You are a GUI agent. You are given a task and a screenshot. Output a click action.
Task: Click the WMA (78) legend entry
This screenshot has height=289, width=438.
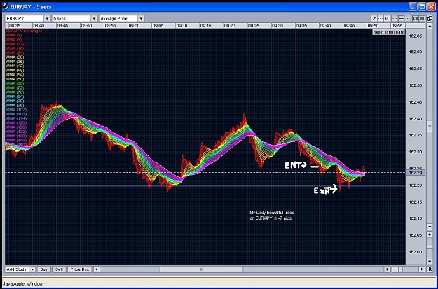click(15, 92)
